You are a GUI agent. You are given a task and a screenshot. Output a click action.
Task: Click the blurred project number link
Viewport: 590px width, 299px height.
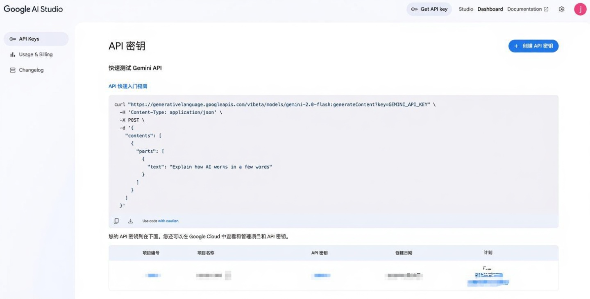coord(152,275)
